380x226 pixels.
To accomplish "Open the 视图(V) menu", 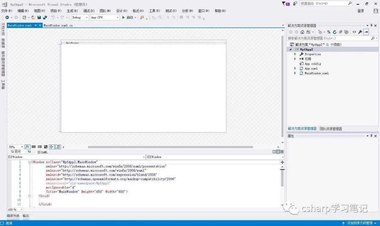I will 39,11.
